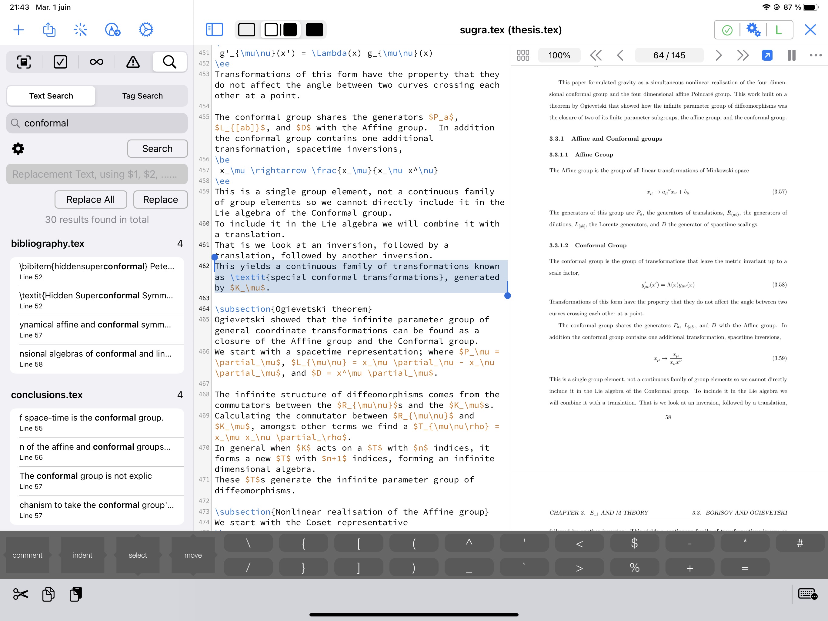Click the bookmark/save share icon
The image size is (828, 621).
pos(49,29)
